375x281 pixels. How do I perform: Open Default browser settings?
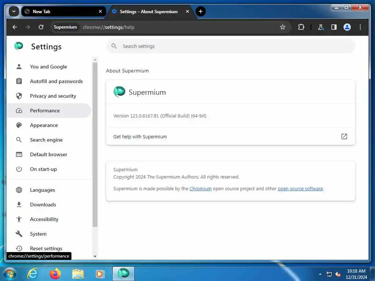pyautogui.click(x=49, y=154)
